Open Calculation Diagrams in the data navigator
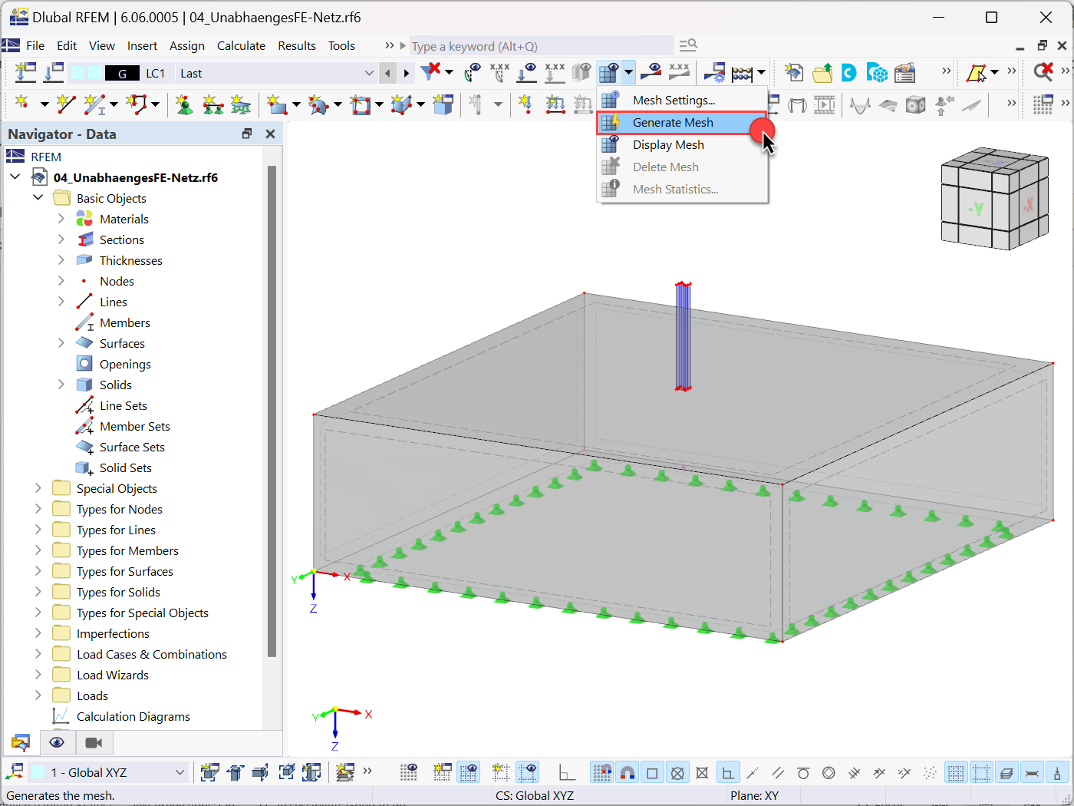This screenshot has width=1074, height=806. point(133,715)
